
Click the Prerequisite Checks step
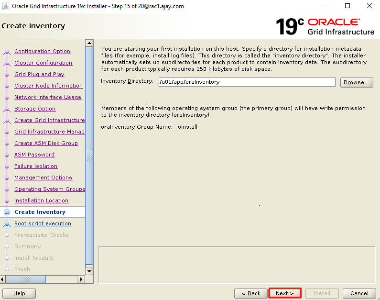pyautogui.click(x=42, y=235)
